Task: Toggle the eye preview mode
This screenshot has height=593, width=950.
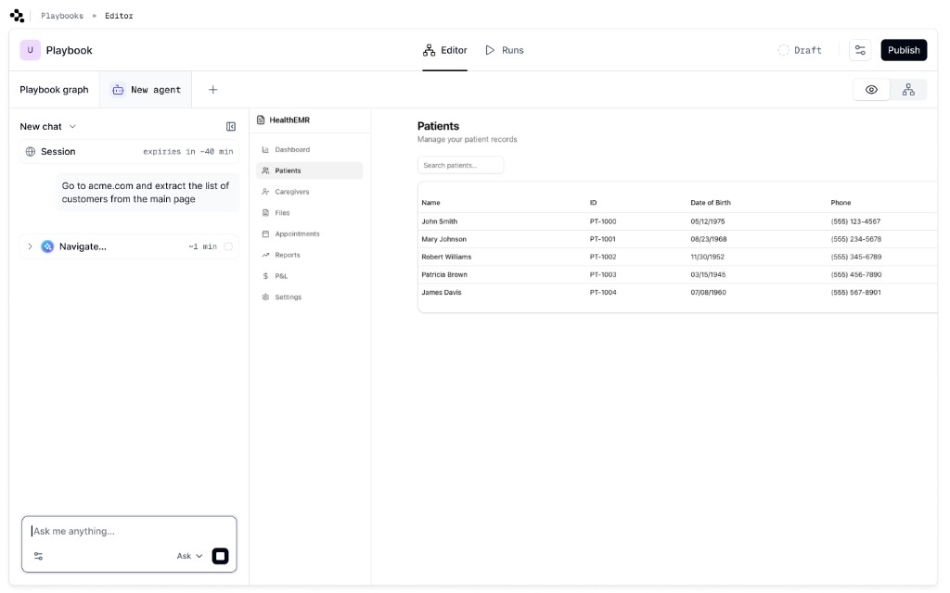Action: point(870,89)
